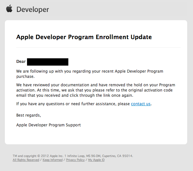
Task: Click the Apple logo icon
Action: point(9,8)
